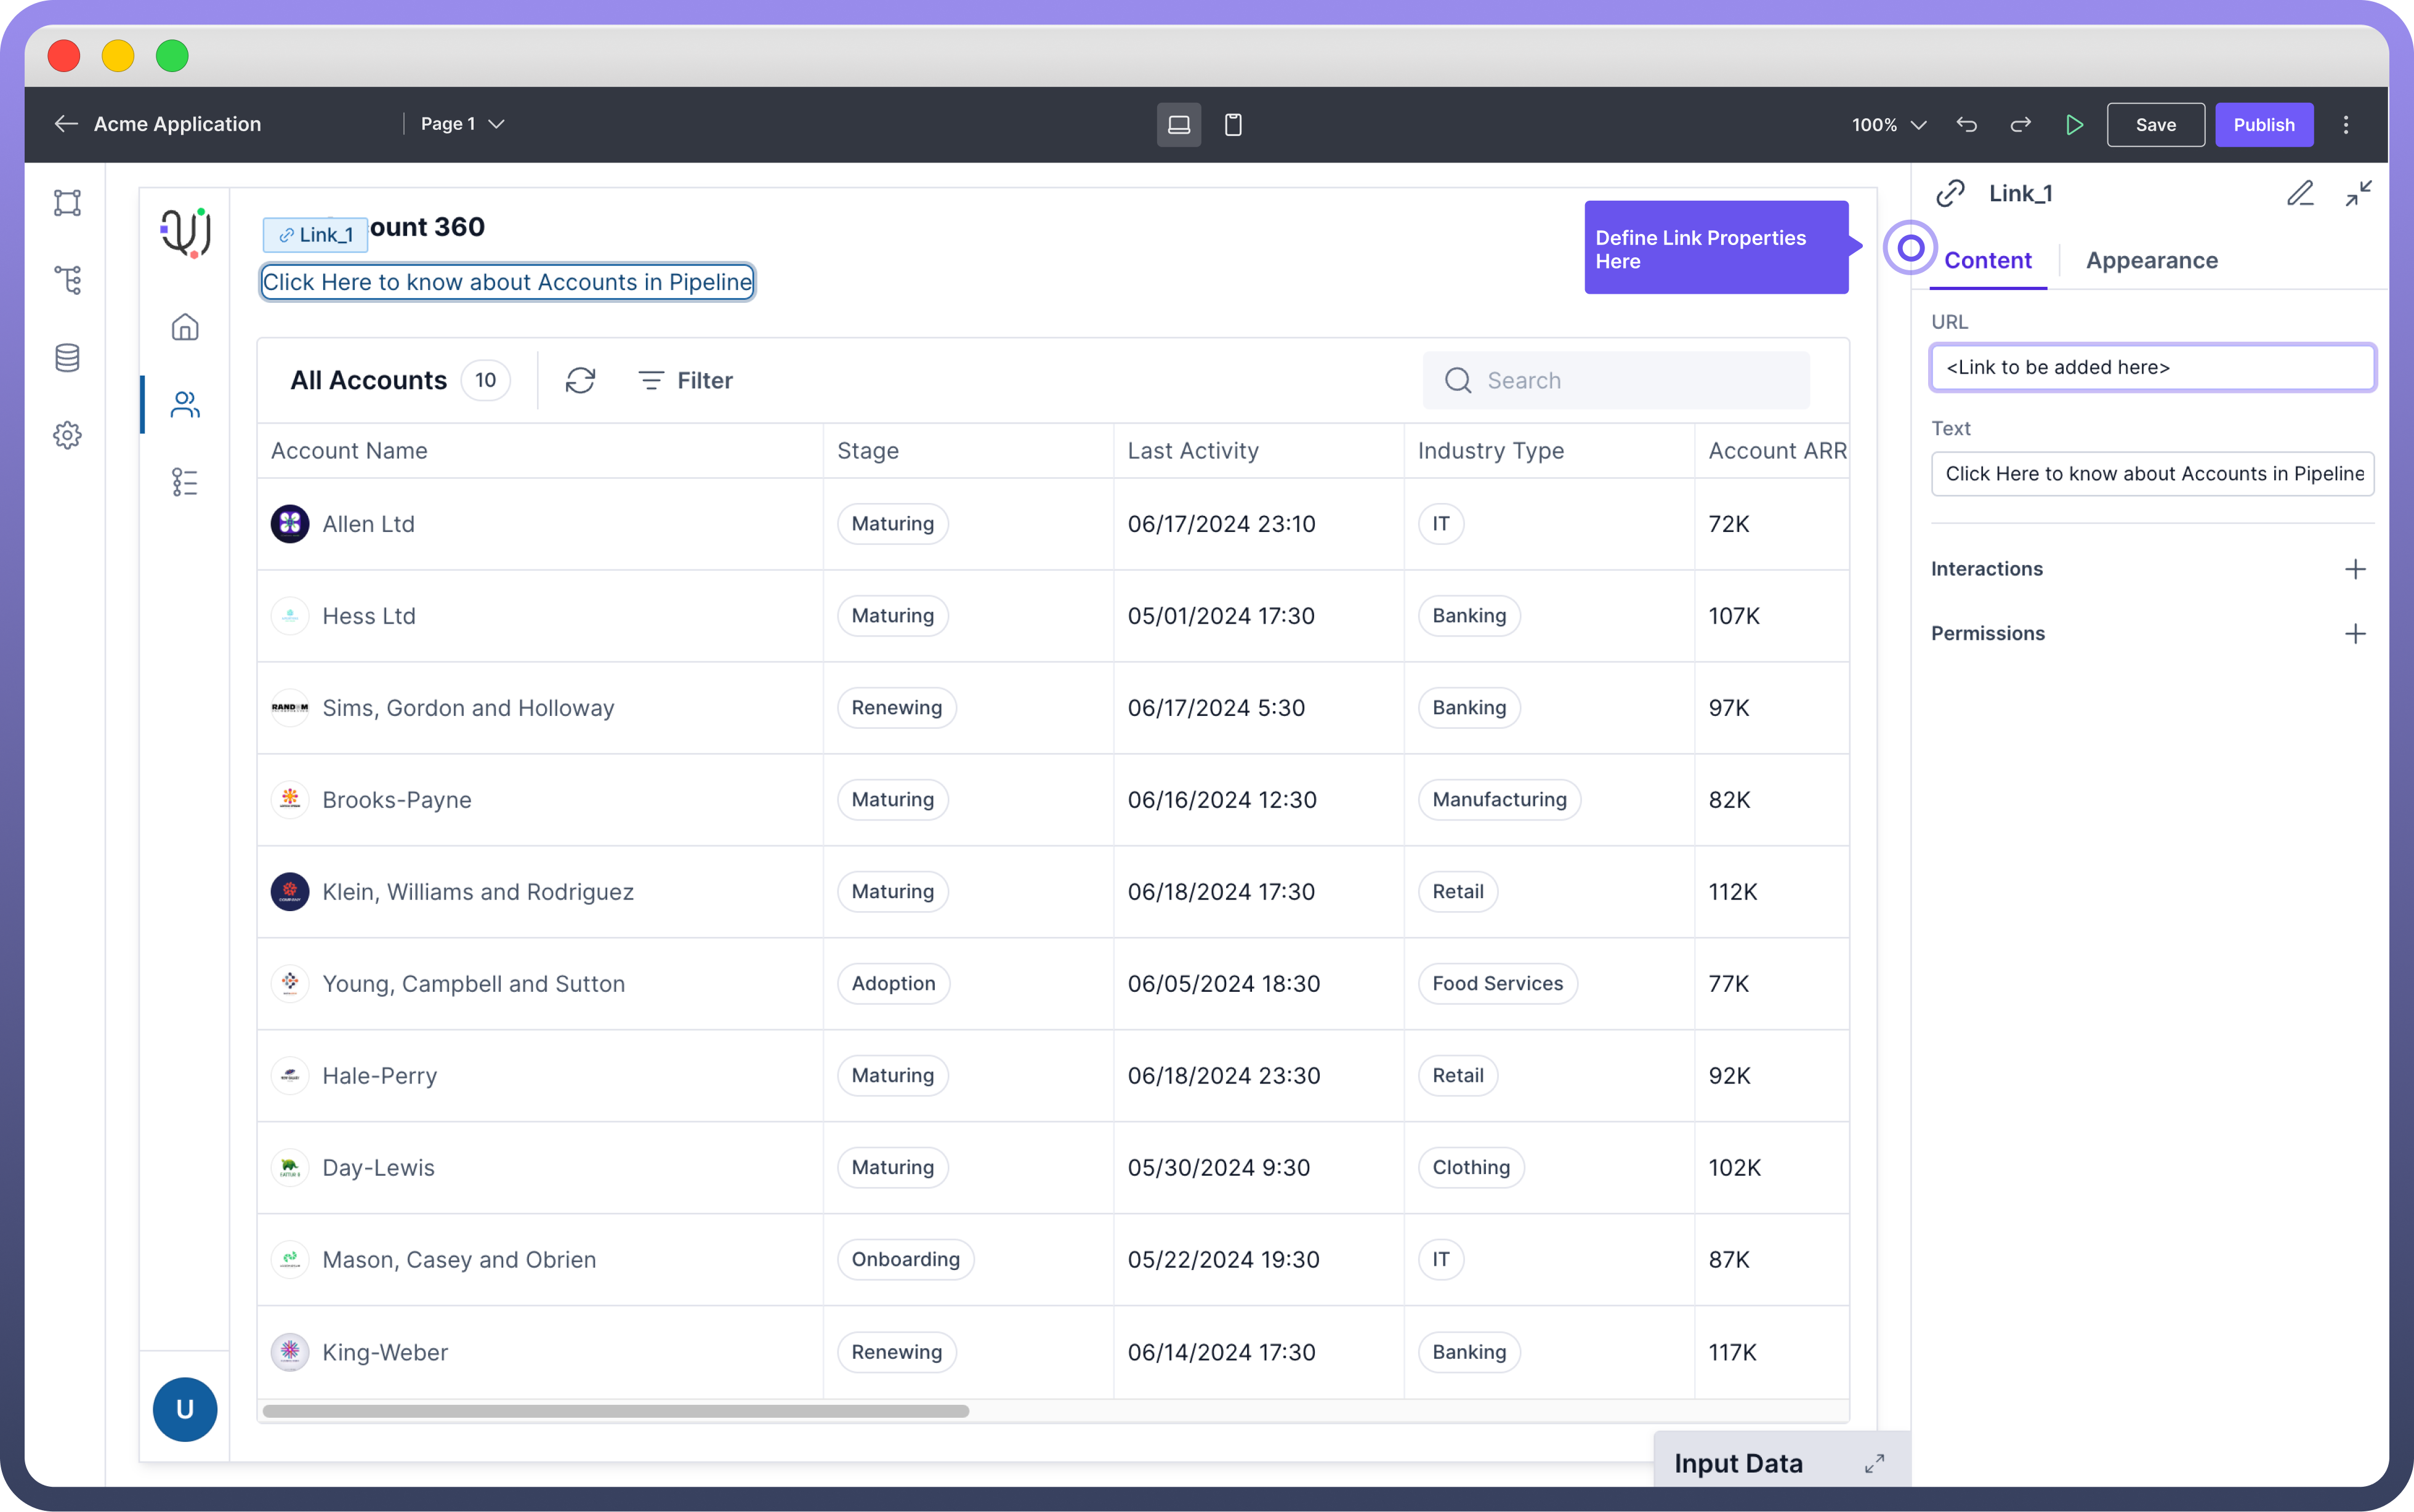Image resolution: width=2414 pixels, height=1512 pixels.
Task: Open the Page 1 dropdown
Action: click(463, 124)
